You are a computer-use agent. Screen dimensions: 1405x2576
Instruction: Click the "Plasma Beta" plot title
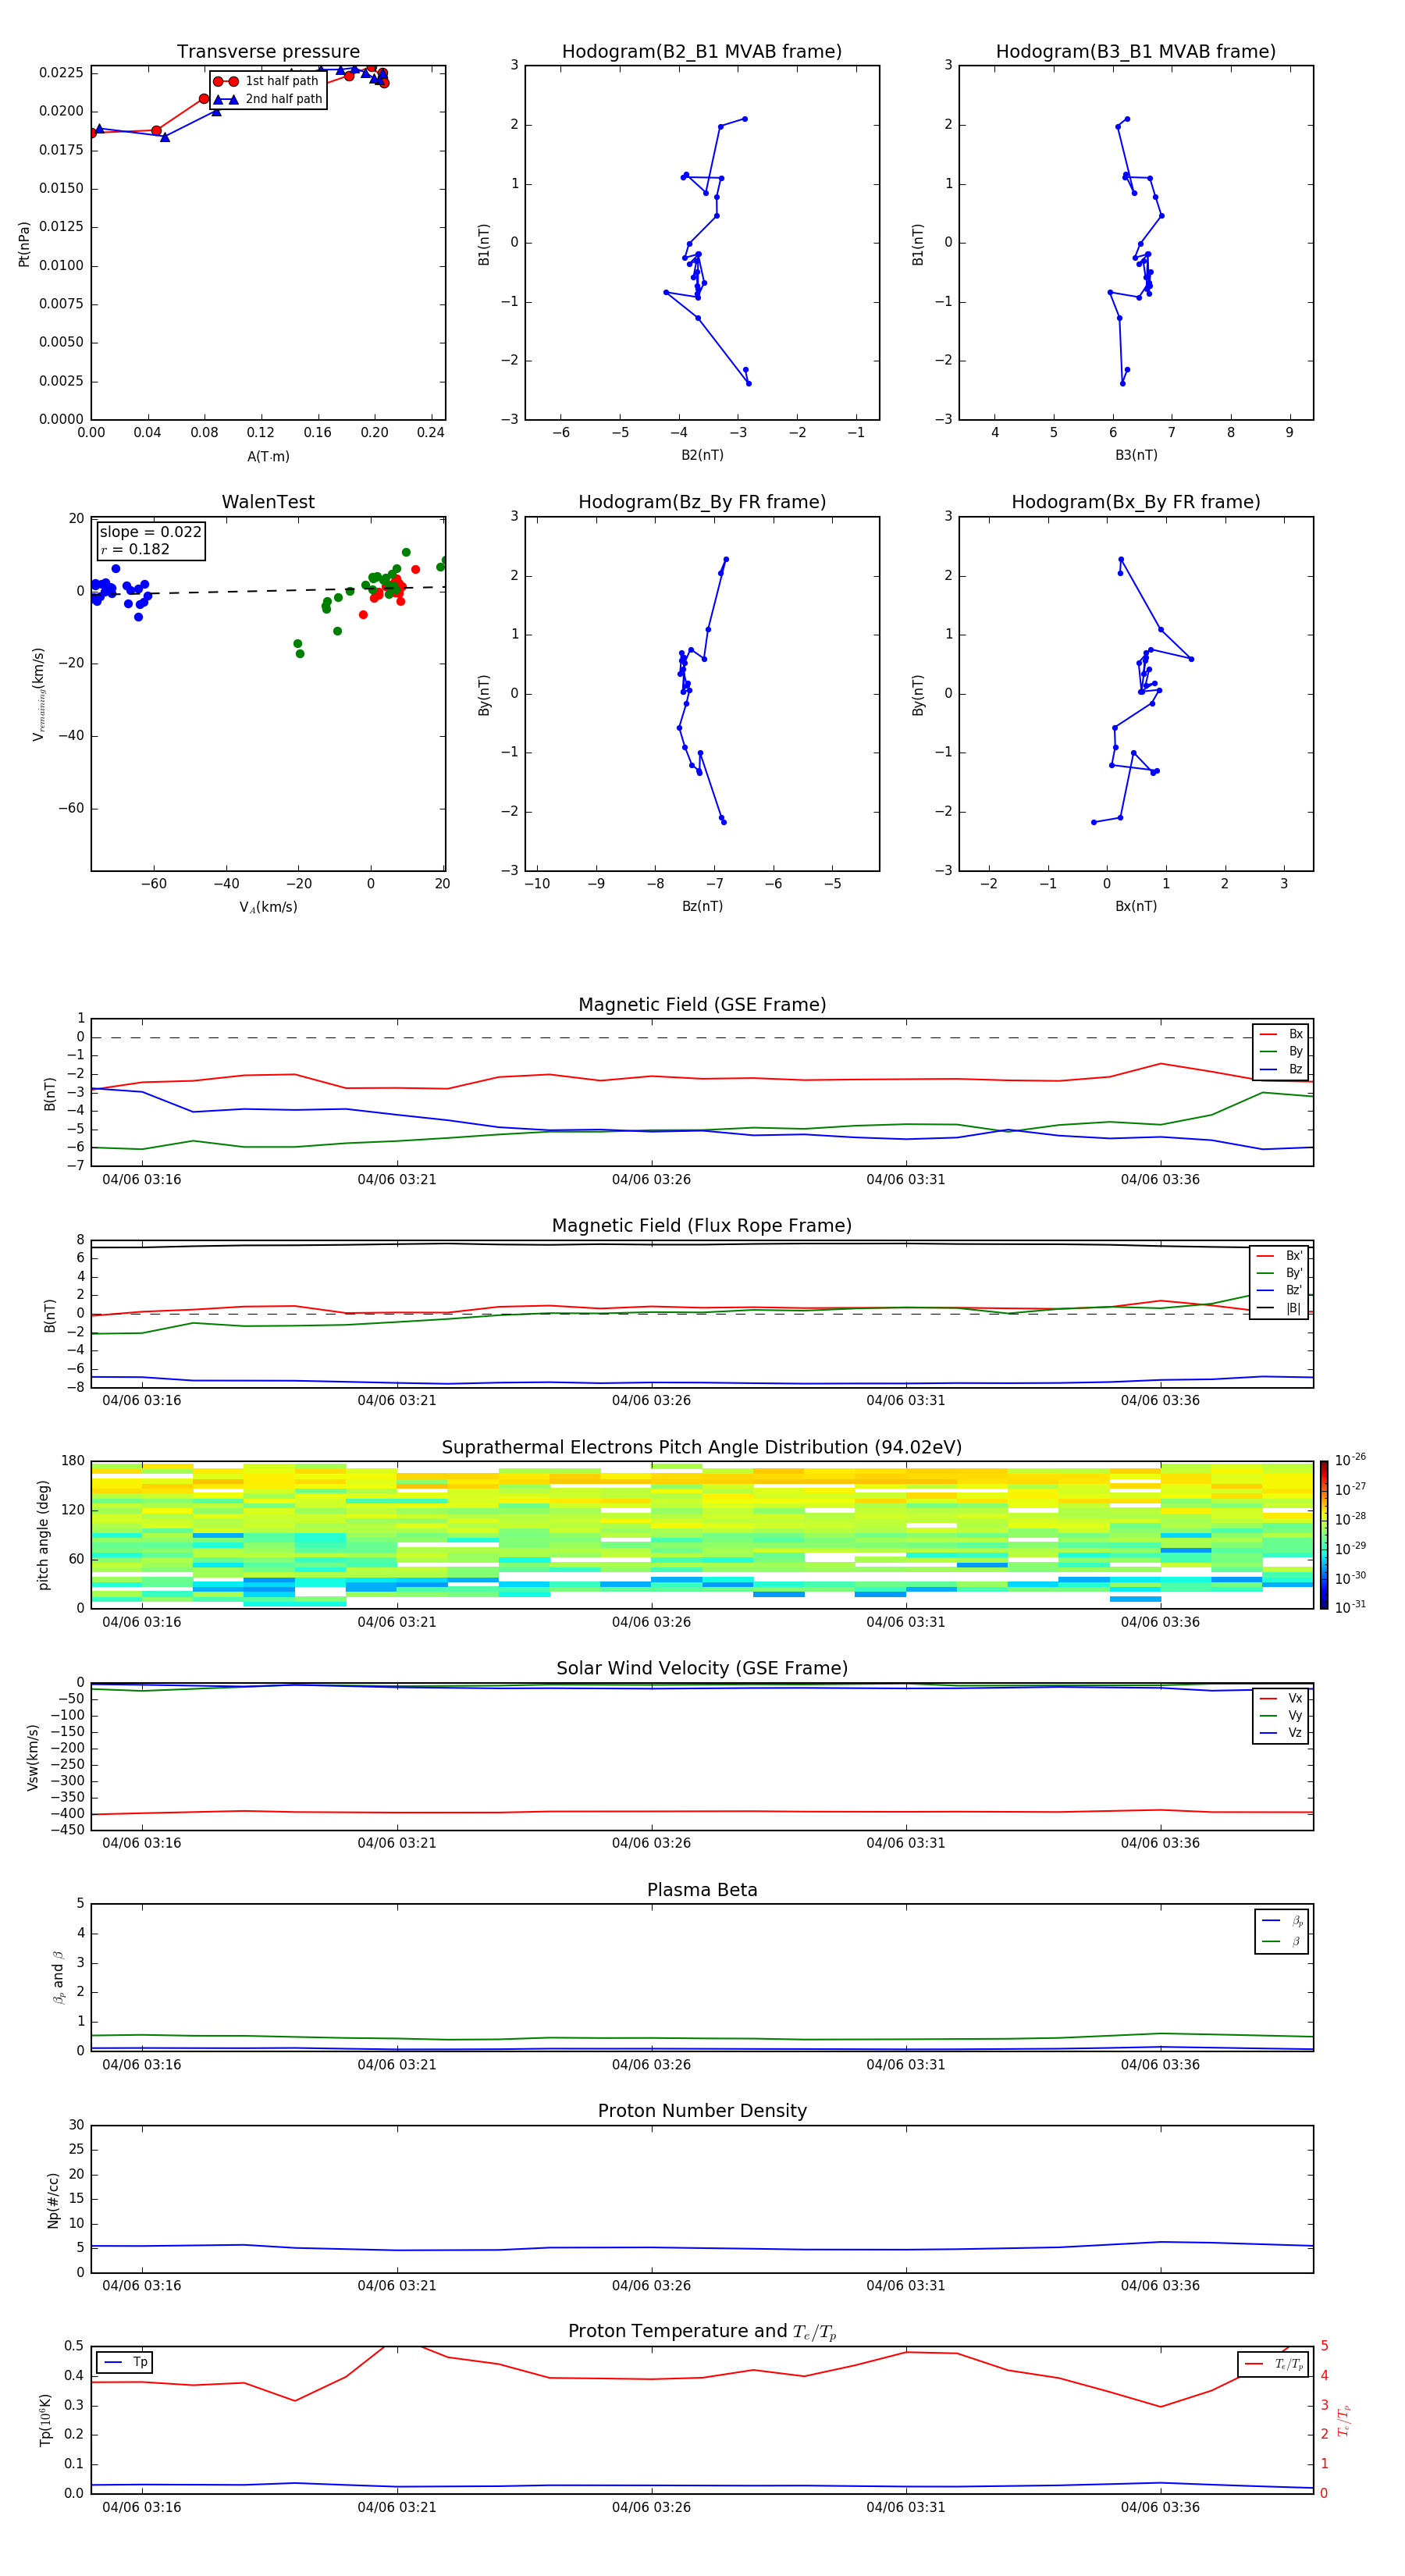coord(702,1890)
